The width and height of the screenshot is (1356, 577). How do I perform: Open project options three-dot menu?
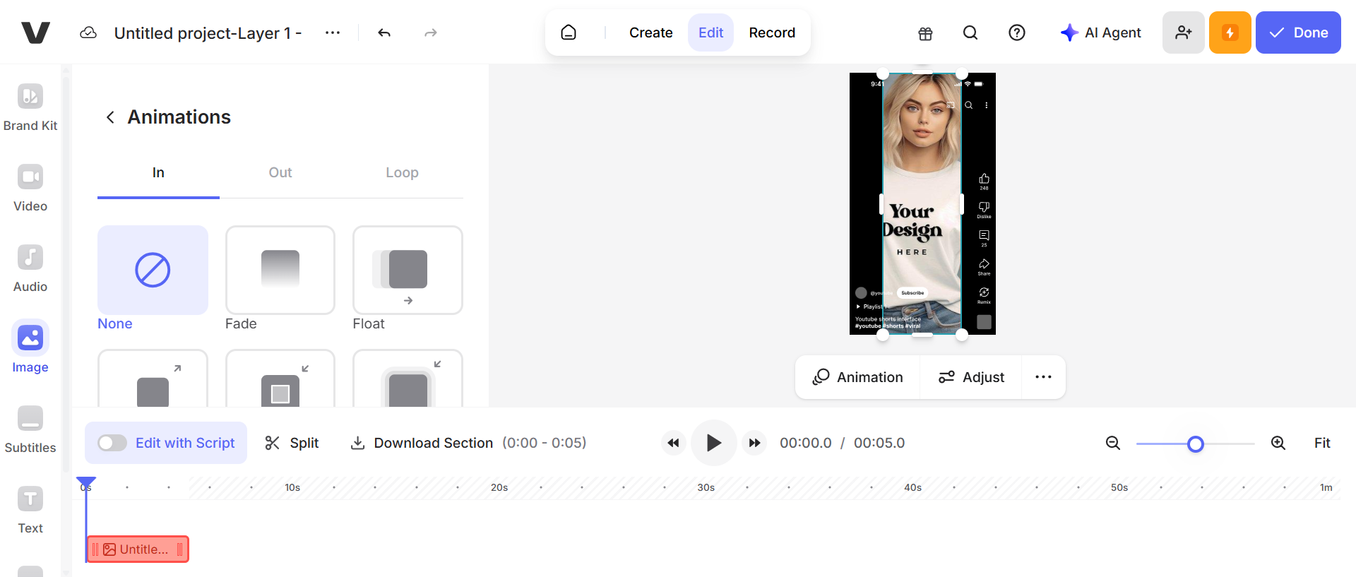333,32
